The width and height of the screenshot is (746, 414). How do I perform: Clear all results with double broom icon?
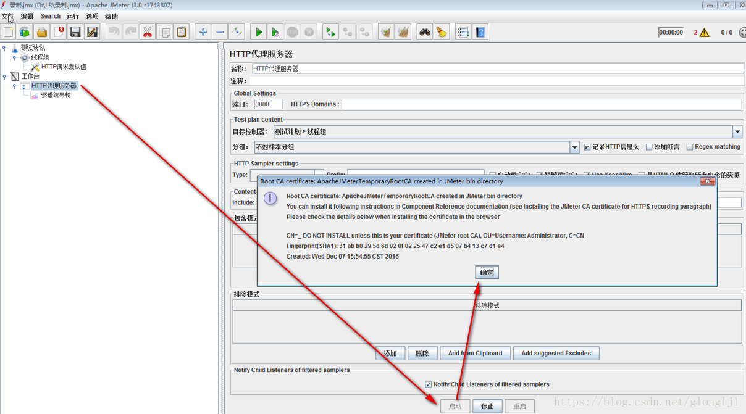403,32
